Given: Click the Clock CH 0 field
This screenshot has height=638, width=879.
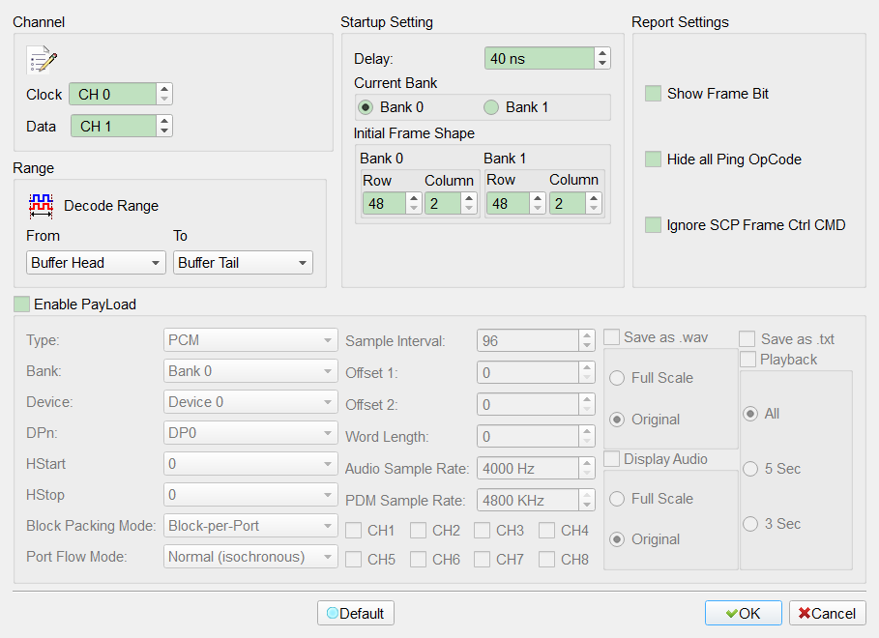Looking at the screenshot, I should (x=113, y=94).
